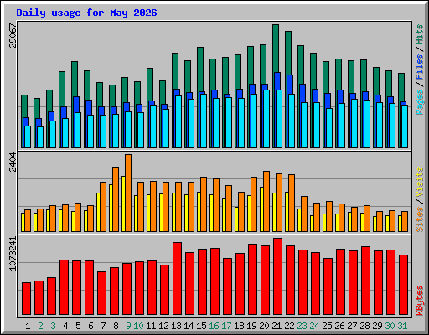The height and width of the screenshot is (335, 429).
Task: Click day label 7
Action: [103, 326]
